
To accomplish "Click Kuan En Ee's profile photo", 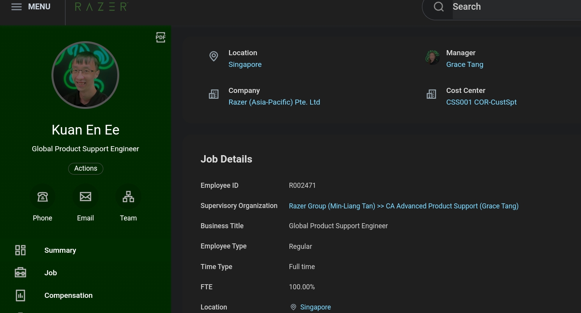I will (85, 75).
